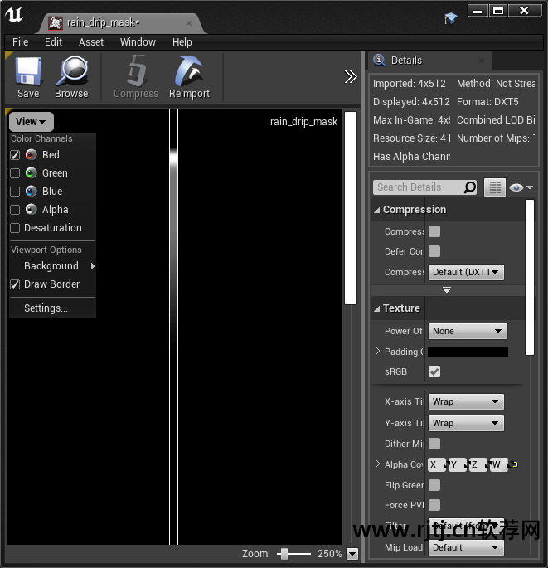The image size is (548, 568).
Task: Click the Compress toolbar icon
Action: (136, 71)
